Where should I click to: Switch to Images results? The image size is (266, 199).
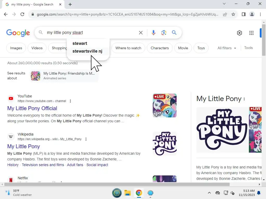[x=16, y=48]
